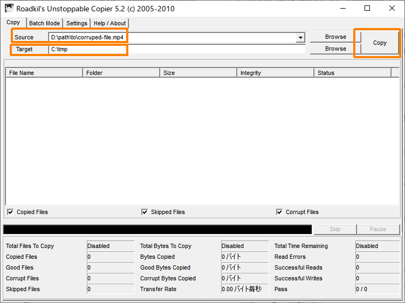Sort by the Folder column header
The image size is (405, 303).
point(121,73)
